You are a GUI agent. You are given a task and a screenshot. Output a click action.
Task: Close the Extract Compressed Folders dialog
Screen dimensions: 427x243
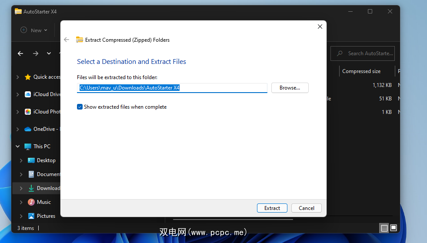pyautogui.click(x=320, y=27)
